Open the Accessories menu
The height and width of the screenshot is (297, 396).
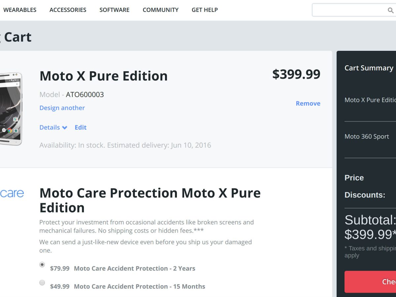[x=68, y=10]
